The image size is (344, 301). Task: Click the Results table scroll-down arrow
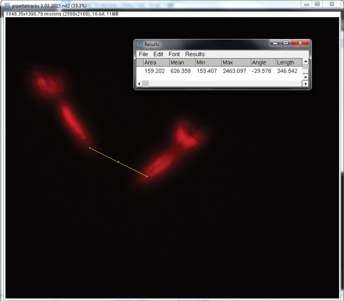pos(306,77)
